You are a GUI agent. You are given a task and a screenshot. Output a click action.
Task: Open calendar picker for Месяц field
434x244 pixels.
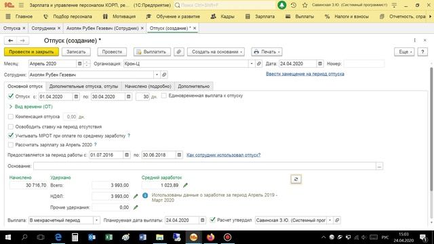pyautogui.click(x=80, y=64)
